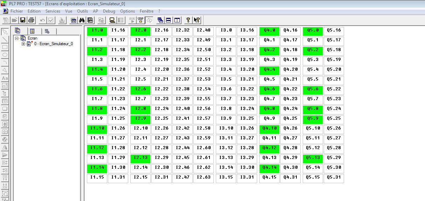This screenshot has height=201, width=425.
Task: Select the Ecran_Simulateur_0 tree item
Action: pos(53,44)
